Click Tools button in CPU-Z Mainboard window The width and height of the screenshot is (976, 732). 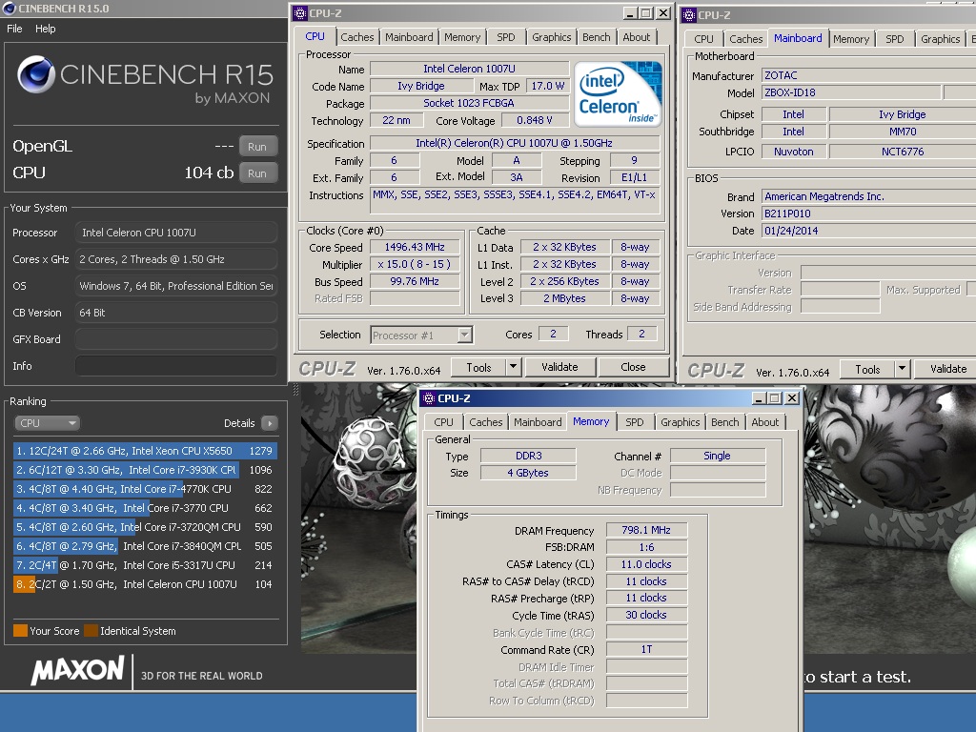click(867, 369)
